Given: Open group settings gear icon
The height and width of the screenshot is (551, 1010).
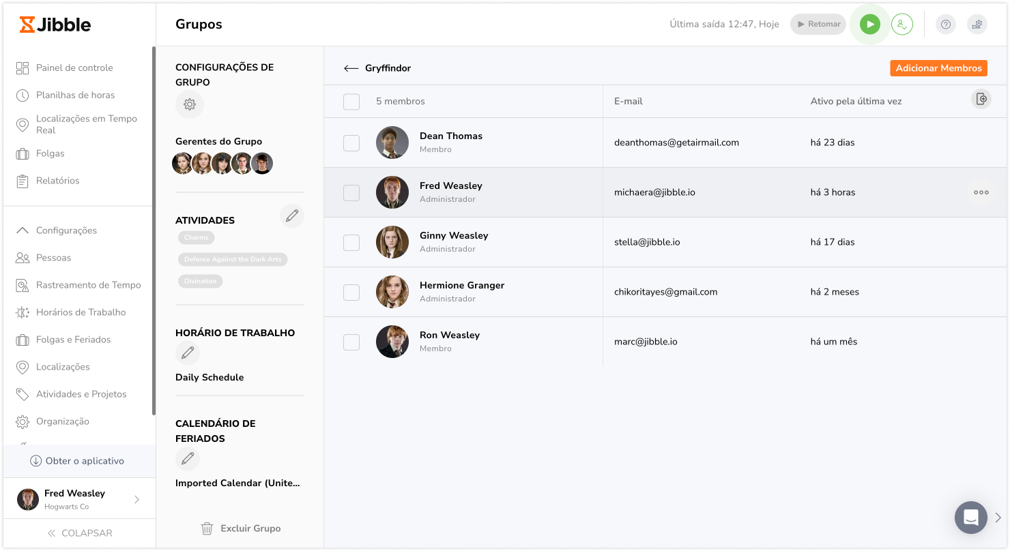Looking at the screenshot, I should [190, 104].
